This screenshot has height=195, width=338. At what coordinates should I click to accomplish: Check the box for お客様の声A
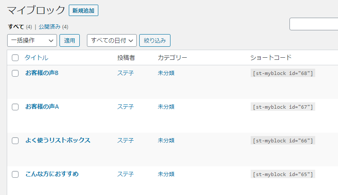pyautogui.click(x=15, y=107)
